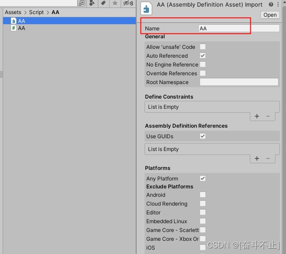Exclude iOS platform checkbox
Viewport: 286px width, 254px height.
[x=203, y=247]
